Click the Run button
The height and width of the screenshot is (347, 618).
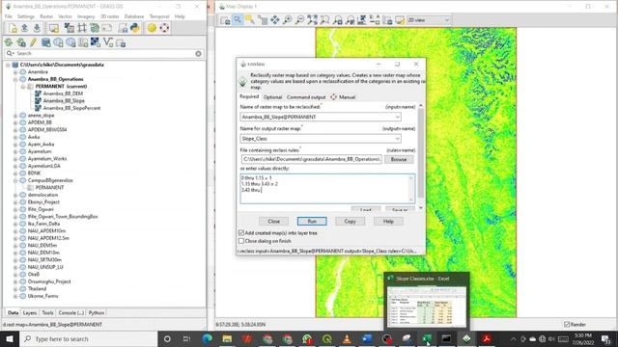[312, 221]
